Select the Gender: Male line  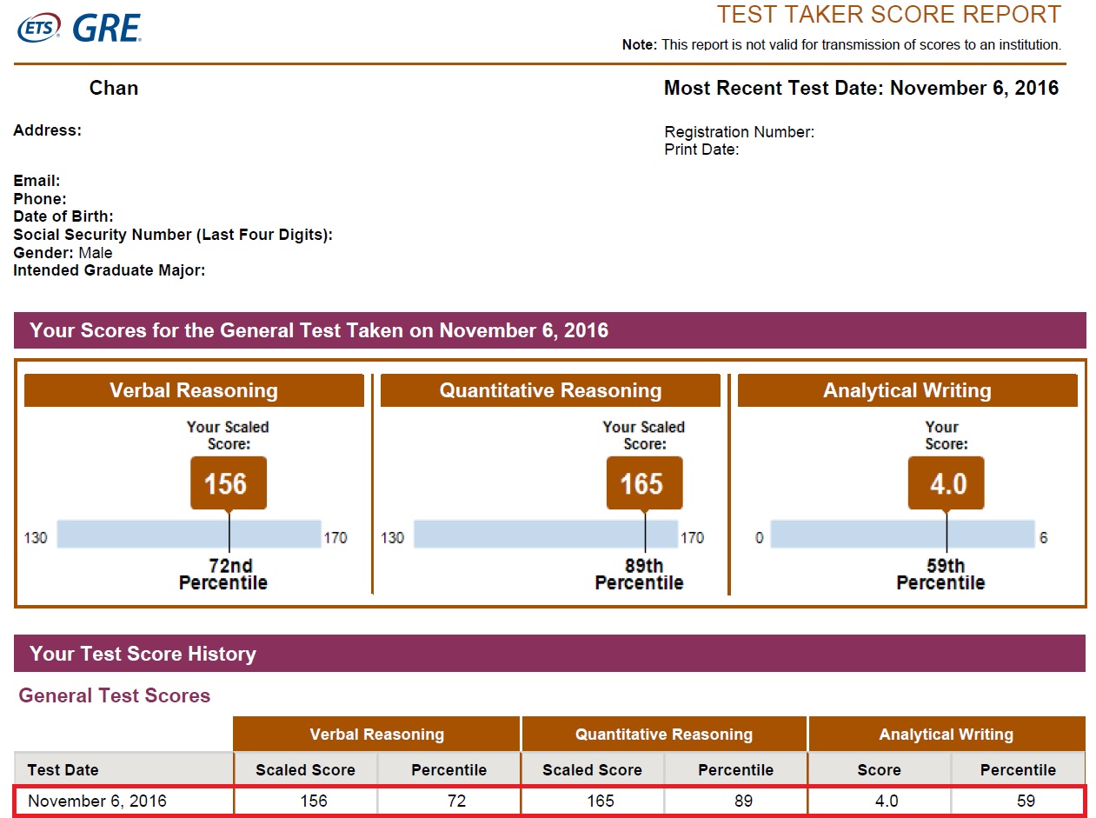(x=63, y=253)
